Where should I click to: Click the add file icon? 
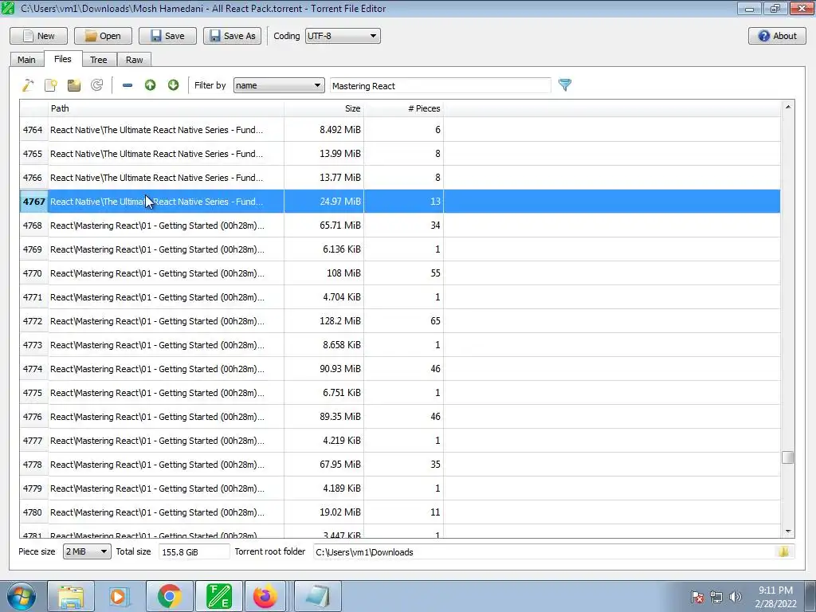(x=50, y=85)
